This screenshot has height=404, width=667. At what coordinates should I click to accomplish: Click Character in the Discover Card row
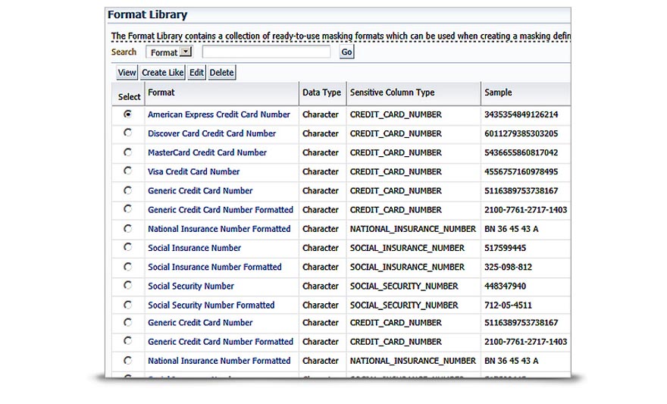click(321, 133)
